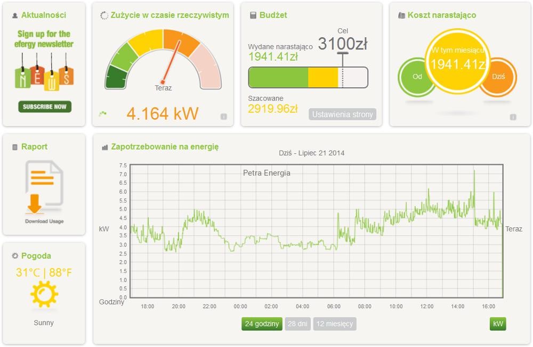Click the info icon in the real-time usage panel

[224, 117]
